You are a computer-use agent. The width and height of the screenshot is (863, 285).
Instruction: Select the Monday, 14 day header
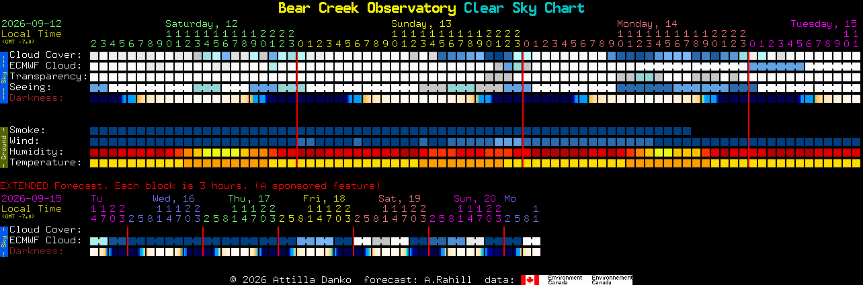(647, 24)
